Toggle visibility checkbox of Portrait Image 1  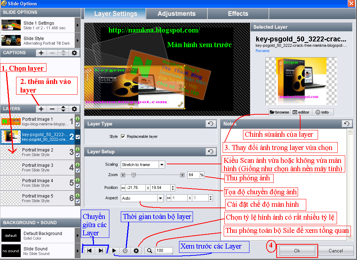click(x=78, y=124)
